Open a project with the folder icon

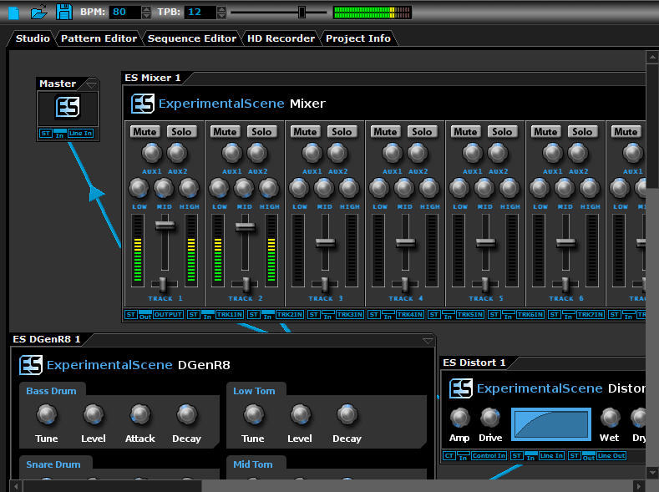point(38,12)
